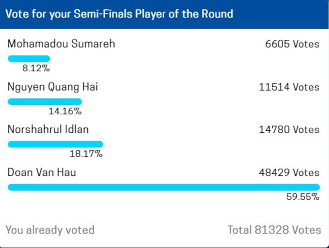This screenshot has height=248, width=329.
Task: Click the 8.12% percentage label
Action: (x=38, y=68)
